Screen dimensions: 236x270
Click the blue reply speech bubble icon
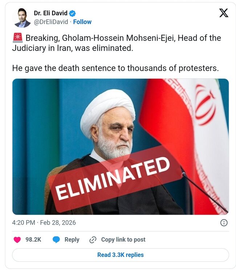56,239
